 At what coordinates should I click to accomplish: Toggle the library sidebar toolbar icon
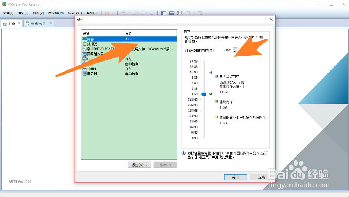163,13
